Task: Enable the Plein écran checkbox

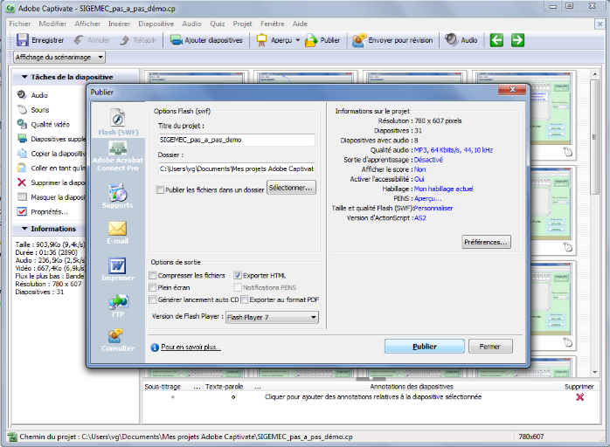Action: pyautogui.click(x=153, y=287)
